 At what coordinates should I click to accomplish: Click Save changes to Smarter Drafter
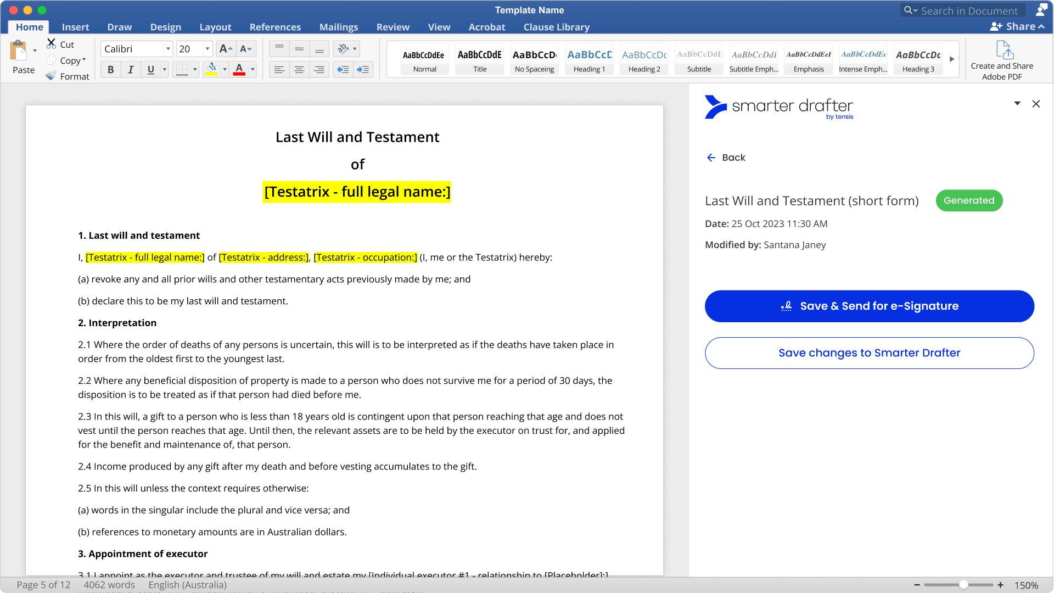click(x=870, y=353)
